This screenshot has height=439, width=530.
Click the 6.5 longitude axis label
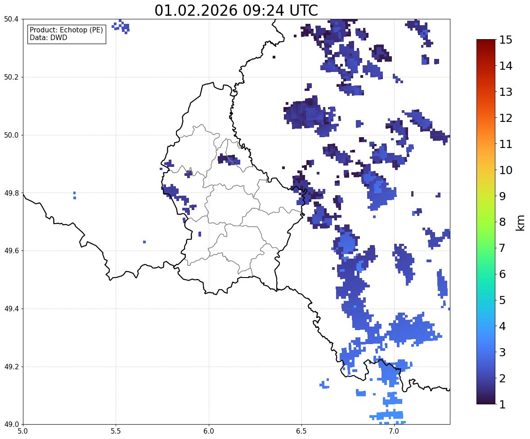(x=301, y=431)
